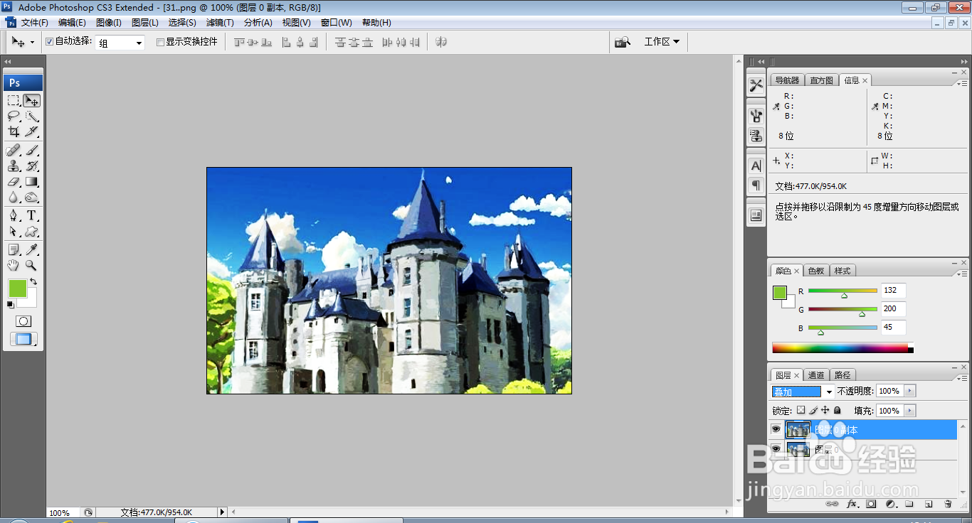The width and height of the screenshot is (972, 523).
Task: Switch to the 路径 tab
Action: (x=842, y=375)
